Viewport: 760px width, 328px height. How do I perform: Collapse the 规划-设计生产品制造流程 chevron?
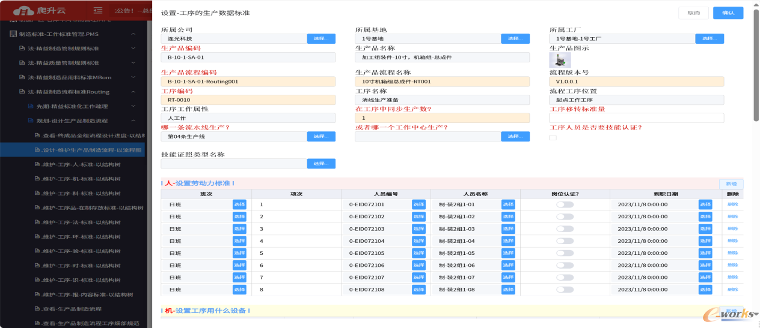coord(133,121)
